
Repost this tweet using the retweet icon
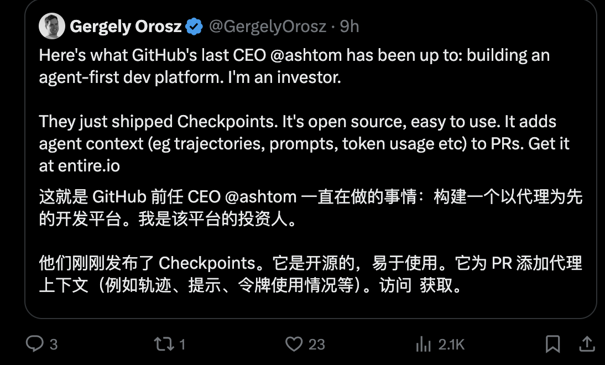pyautogui.click(x=163, y=345)
